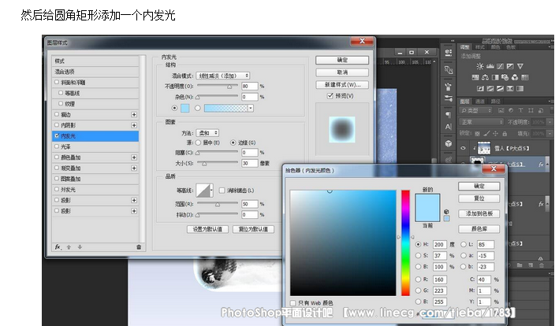
Task: Add an Exposure adjustment layer
Action: 510,66
